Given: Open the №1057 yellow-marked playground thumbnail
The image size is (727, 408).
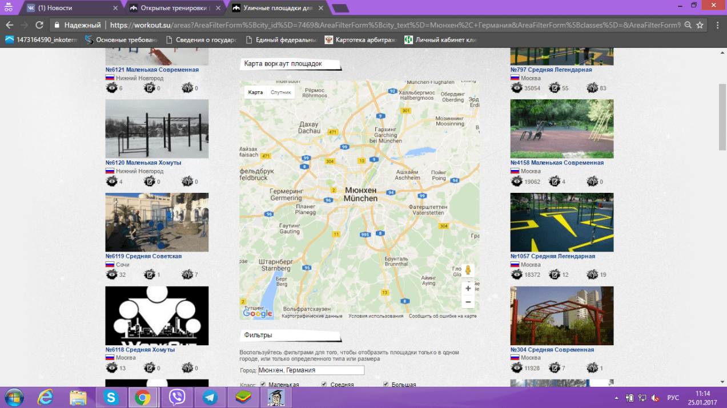Looking at the screenshot, I should pyautogui.click(x=561, y=222).
